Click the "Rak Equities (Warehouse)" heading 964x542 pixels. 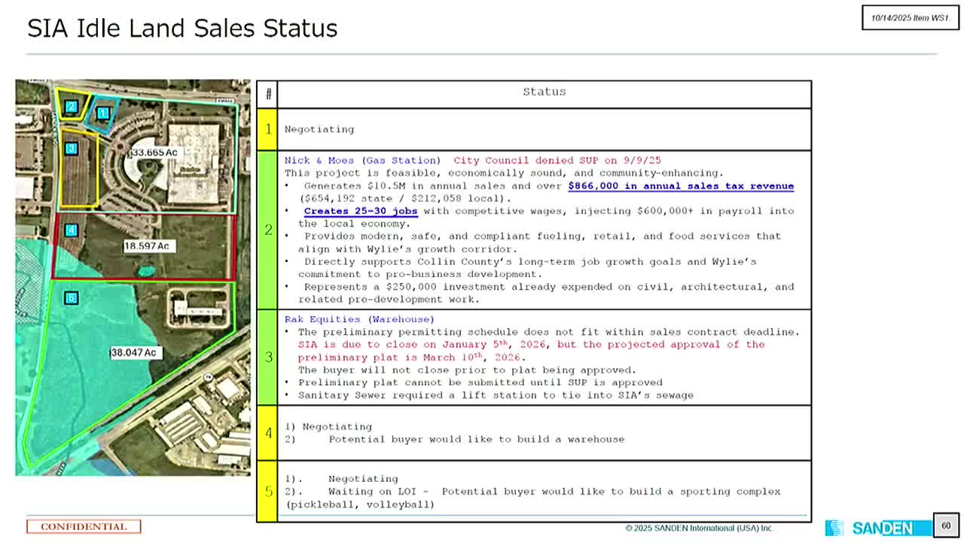[x=359, y=319]
